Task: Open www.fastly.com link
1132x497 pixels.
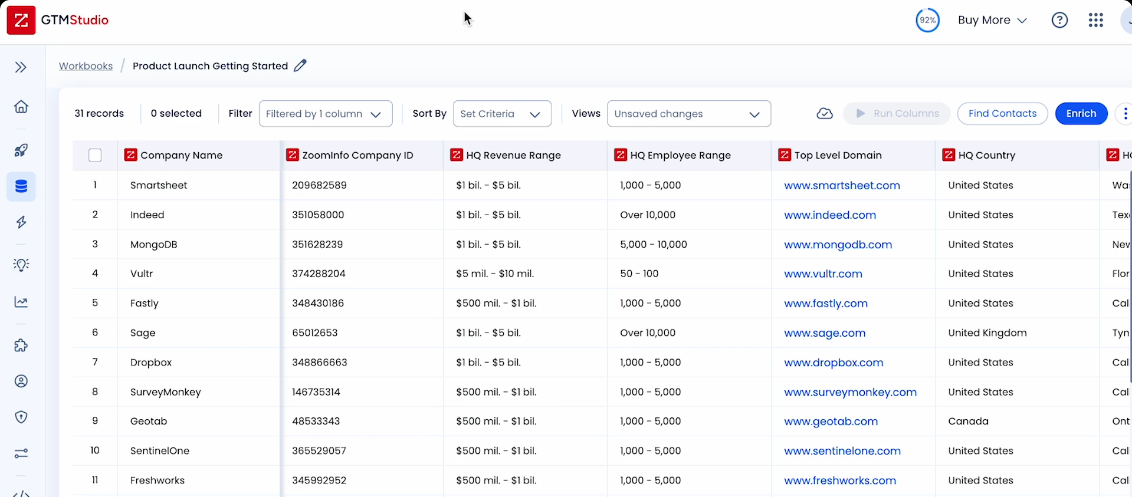Action: (826, 303)
